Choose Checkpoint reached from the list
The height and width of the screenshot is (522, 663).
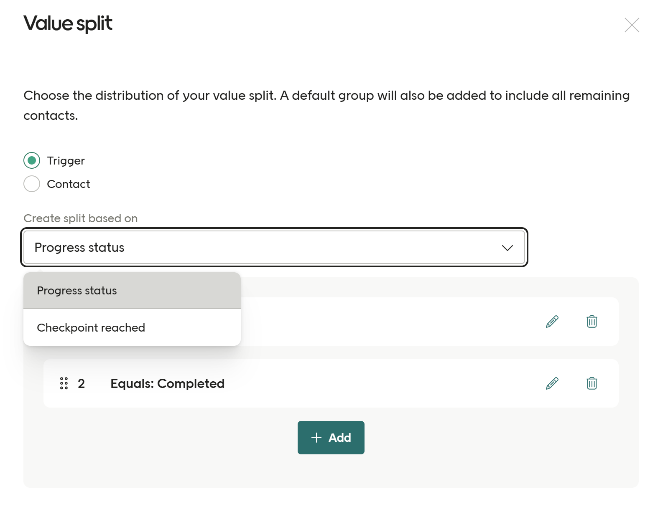(91, 327)
